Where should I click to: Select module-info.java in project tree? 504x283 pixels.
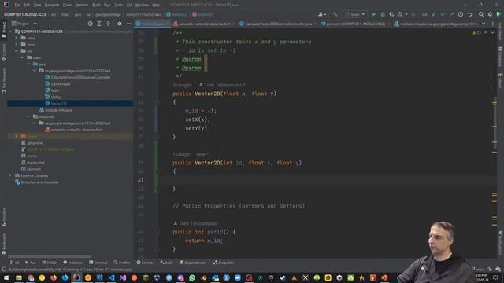[x=56, y=110]
